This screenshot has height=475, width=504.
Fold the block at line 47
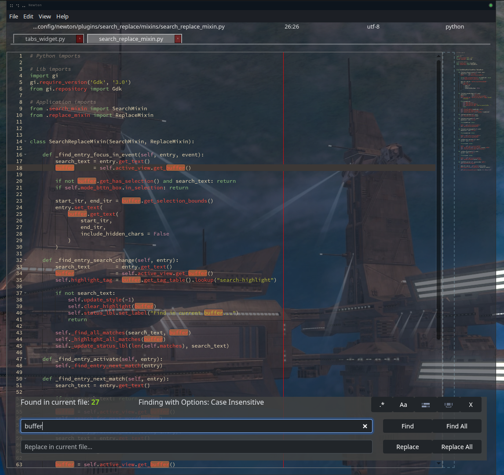click(x=26, y=359)
